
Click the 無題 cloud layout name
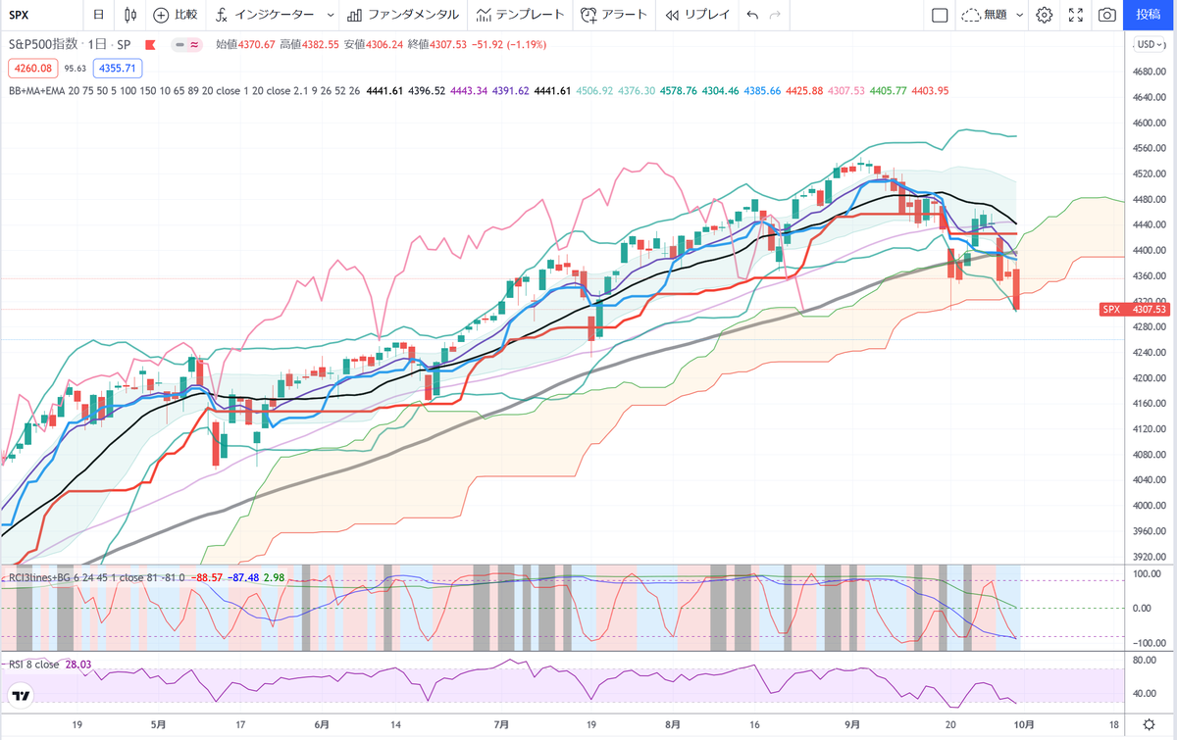click(985, 15)
